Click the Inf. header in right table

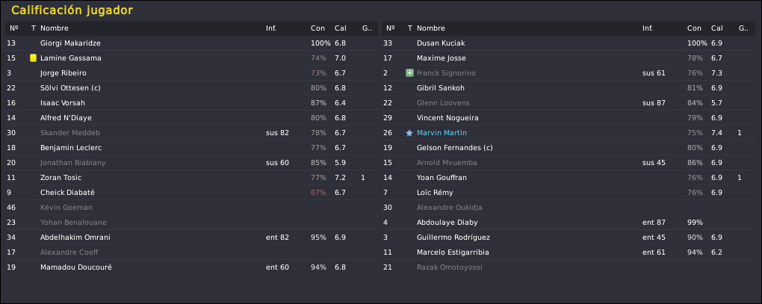click(x=647, y=28)
